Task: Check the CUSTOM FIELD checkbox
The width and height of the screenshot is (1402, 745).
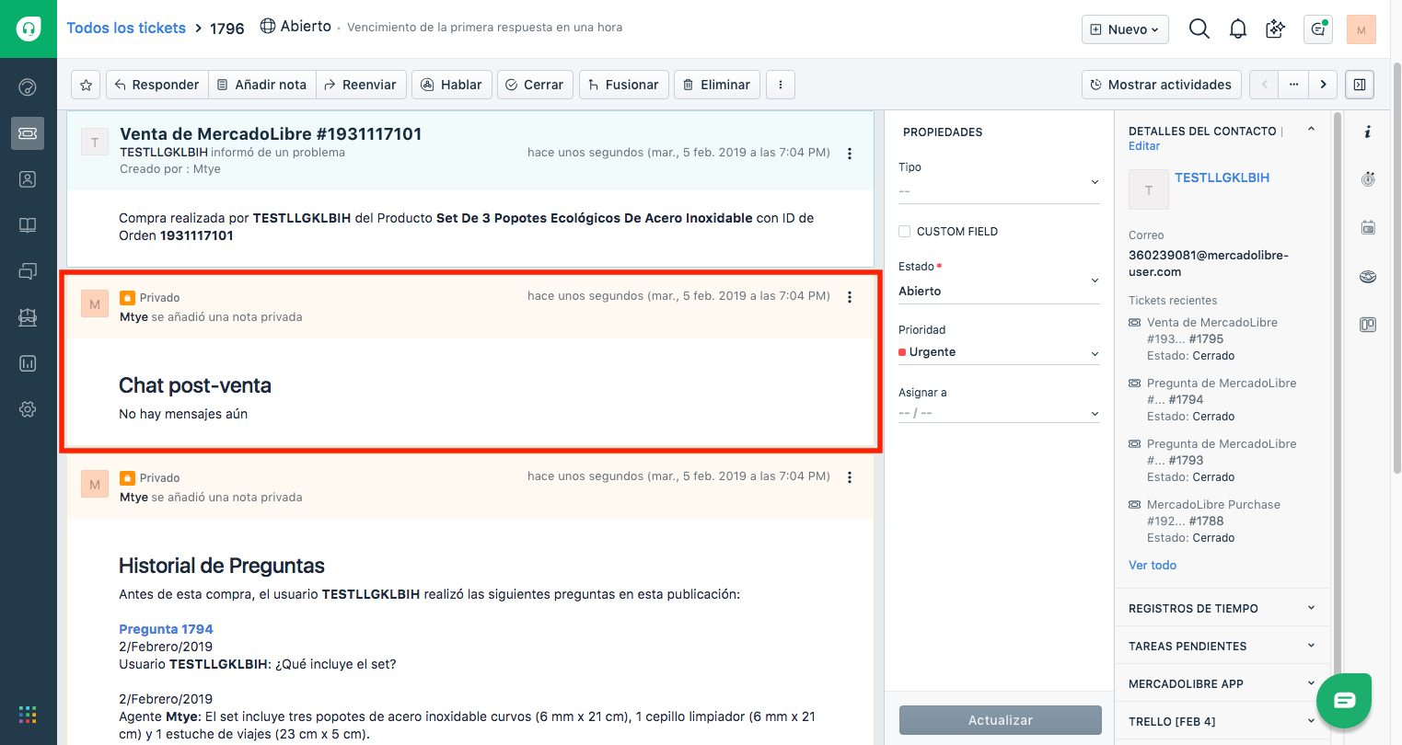Action: pyautogui.click(x=904, y=232)
